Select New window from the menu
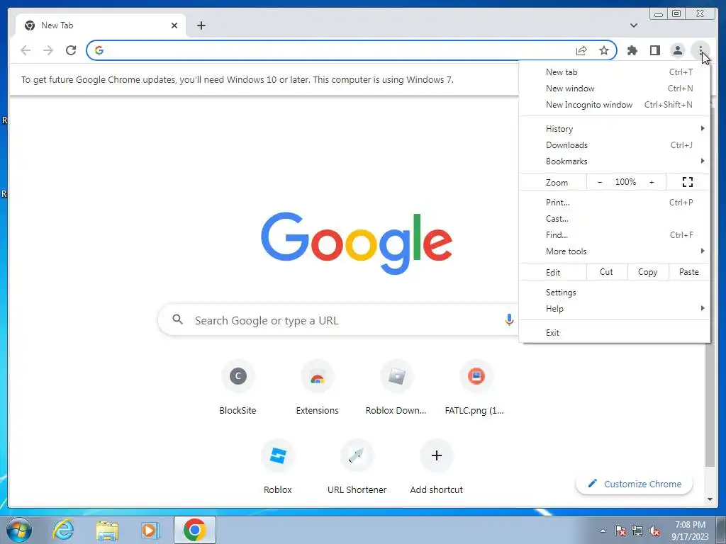 (x=615, y=88)
